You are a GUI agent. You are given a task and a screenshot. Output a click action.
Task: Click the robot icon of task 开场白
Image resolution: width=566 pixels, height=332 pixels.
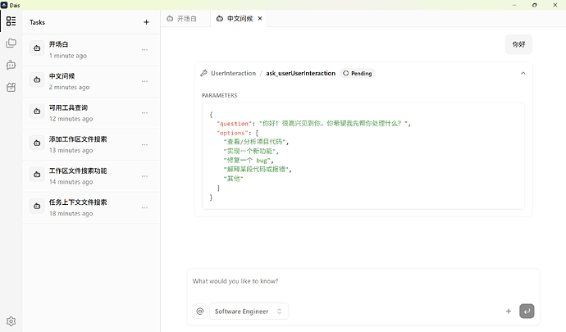pyautogui.click(x=37, y=48)
